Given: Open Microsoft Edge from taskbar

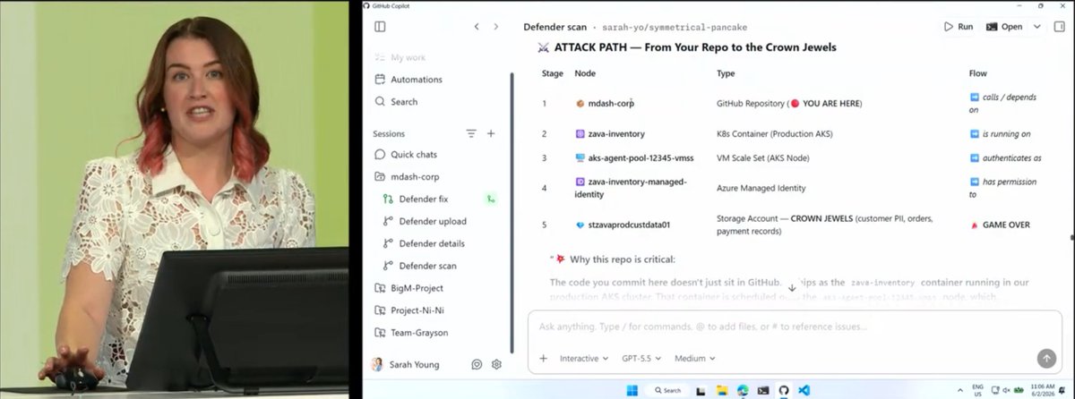Looking at the screenshot, I should [x=742, y=390].
